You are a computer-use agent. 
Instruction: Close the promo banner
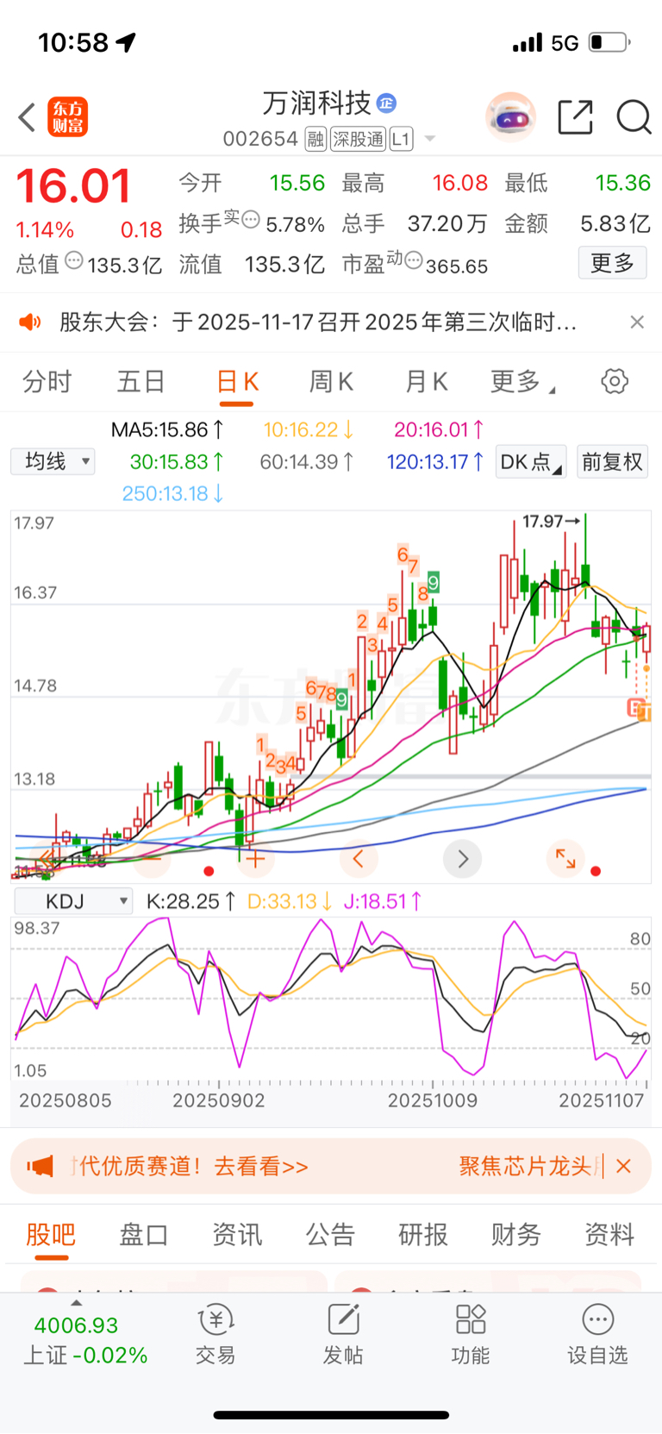624,1167
